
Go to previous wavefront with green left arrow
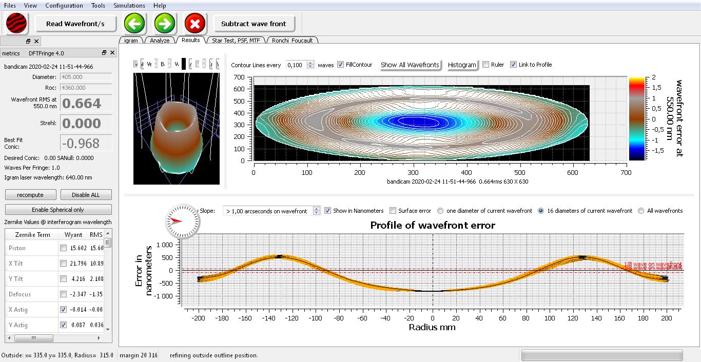click(x=134, y=24)
